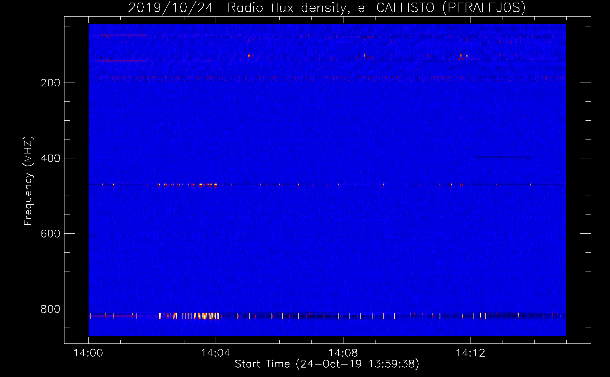This screenshot has height=377, width=610.
Task: Click the 14:04 time tick label
Action: coord(216,353)
